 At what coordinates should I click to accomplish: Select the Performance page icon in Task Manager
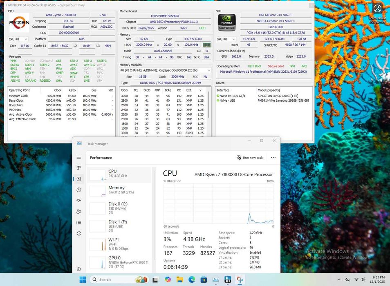[x=79, y=179]
